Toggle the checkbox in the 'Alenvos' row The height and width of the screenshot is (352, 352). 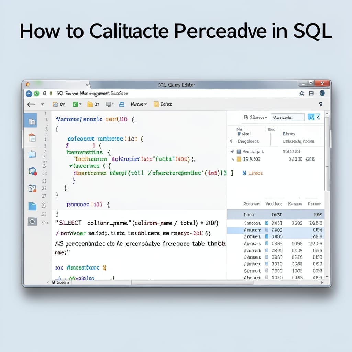(267, 243)
